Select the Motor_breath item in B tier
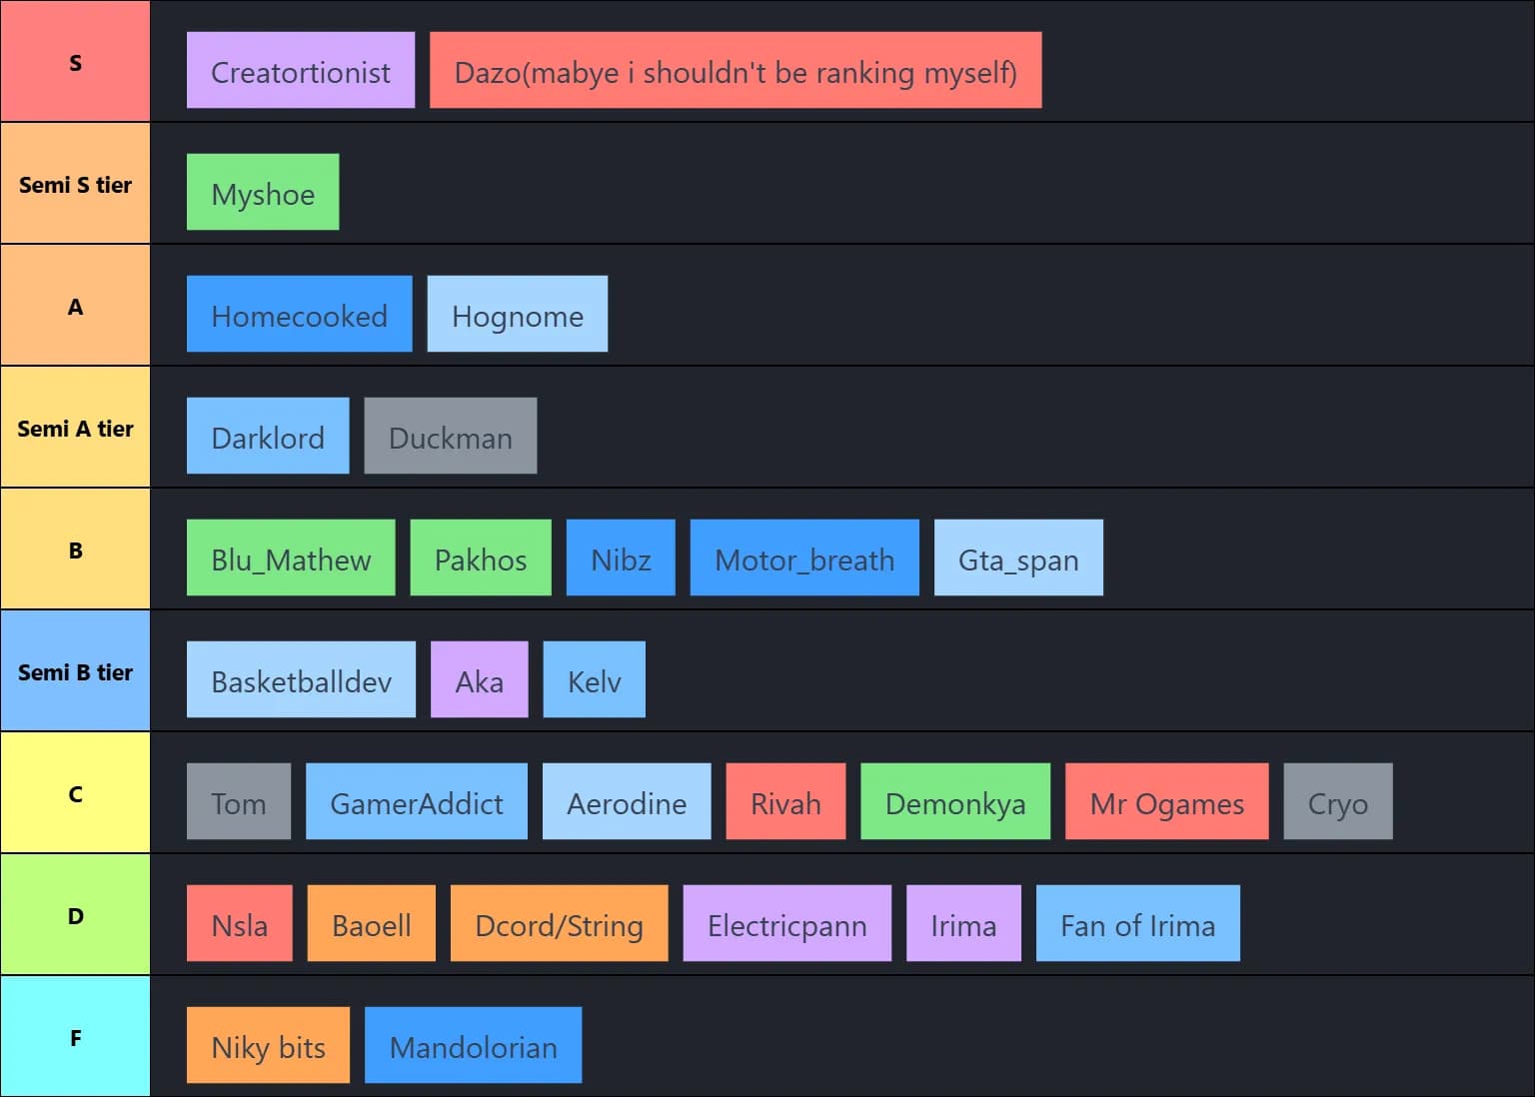 (x=803, y=558)
